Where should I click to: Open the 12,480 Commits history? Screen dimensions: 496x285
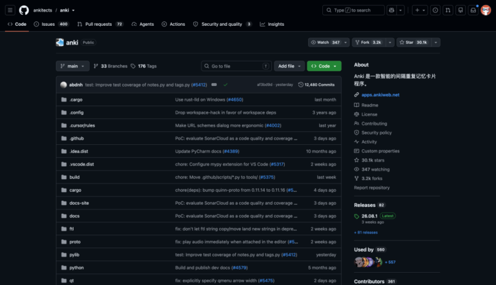(x=316, y=85)
